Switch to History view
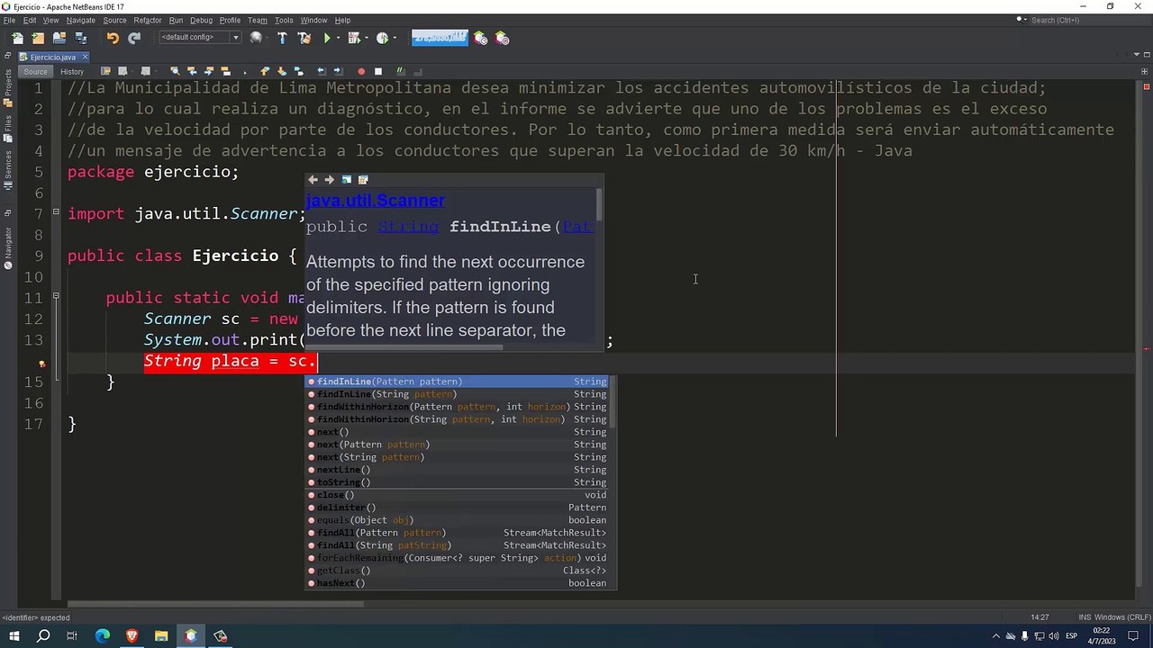The width and height of the screenshot is (1153, 648). tap(72, 72)
